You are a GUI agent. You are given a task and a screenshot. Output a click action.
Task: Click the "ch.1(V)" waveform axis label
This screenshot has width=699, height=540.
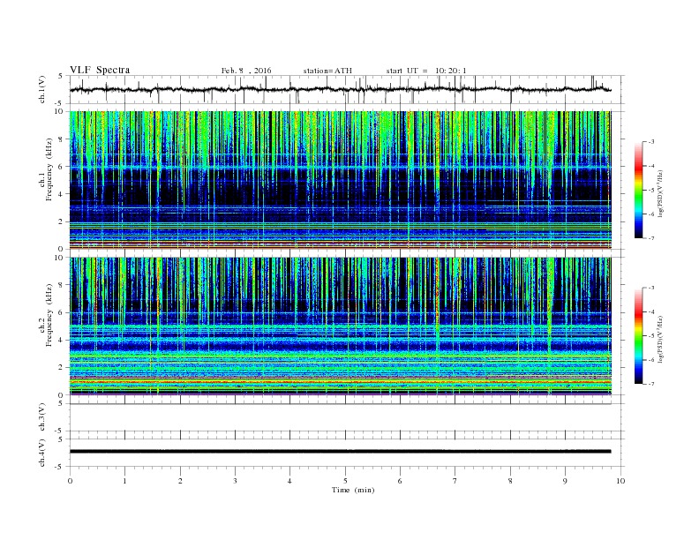[x=42, y=89]
